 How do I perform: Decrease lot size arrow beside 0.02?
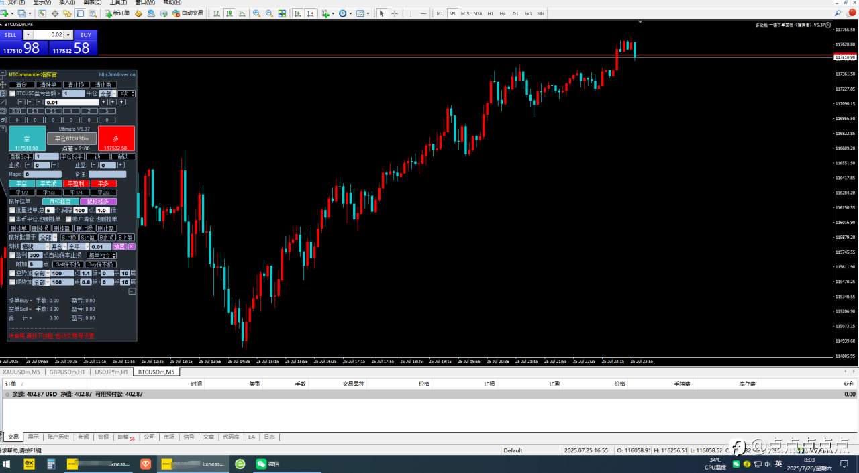click(x=28, y=34)
